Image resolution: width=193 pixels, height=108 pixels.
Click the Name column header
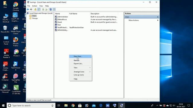pos(62,13)
